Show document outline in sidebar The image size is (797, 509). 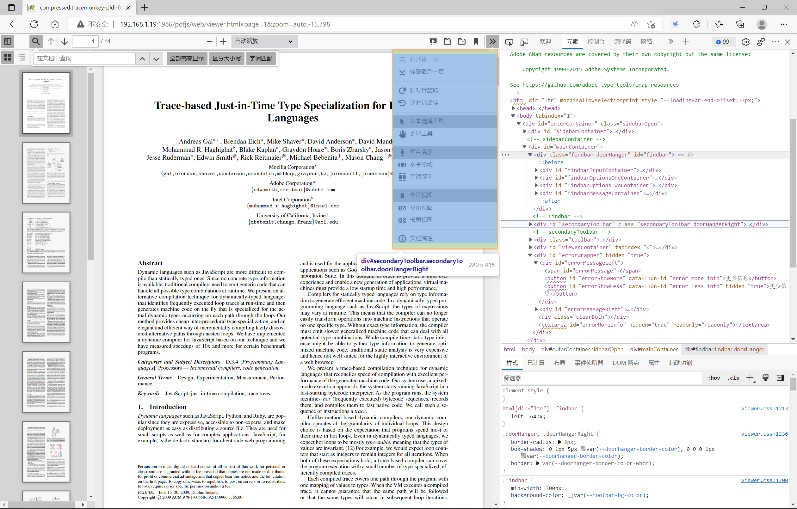pyautogui.click(x=22, y=58)
